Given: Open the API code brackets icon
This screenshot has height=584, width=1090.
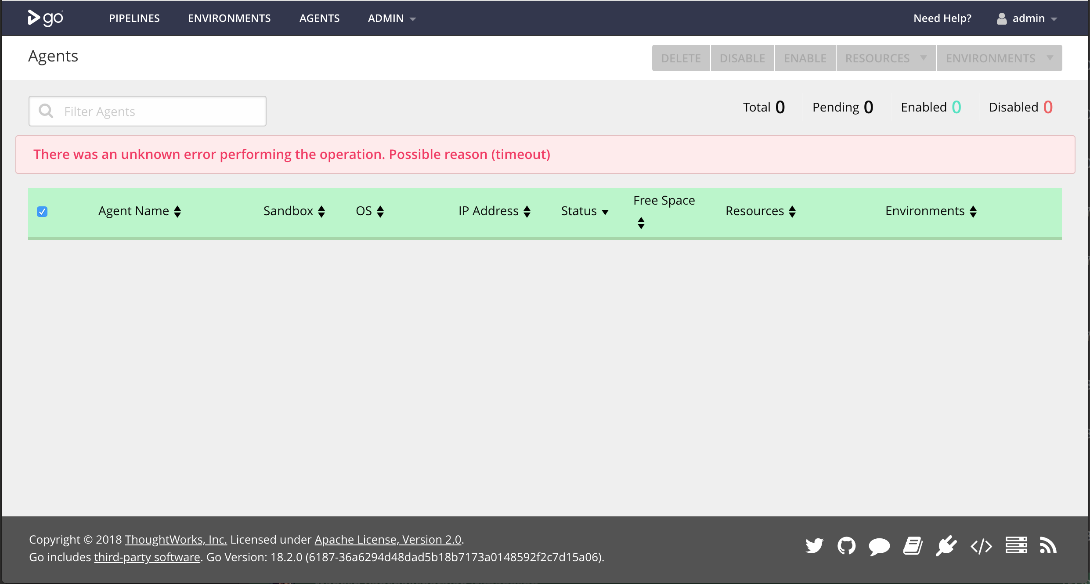Looking at the screenshot, I should tap(981, 547).
